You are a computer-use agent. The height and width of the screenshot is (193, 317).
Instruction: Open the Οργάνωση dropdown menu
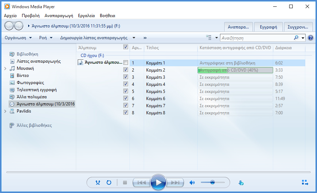point(18,38)
